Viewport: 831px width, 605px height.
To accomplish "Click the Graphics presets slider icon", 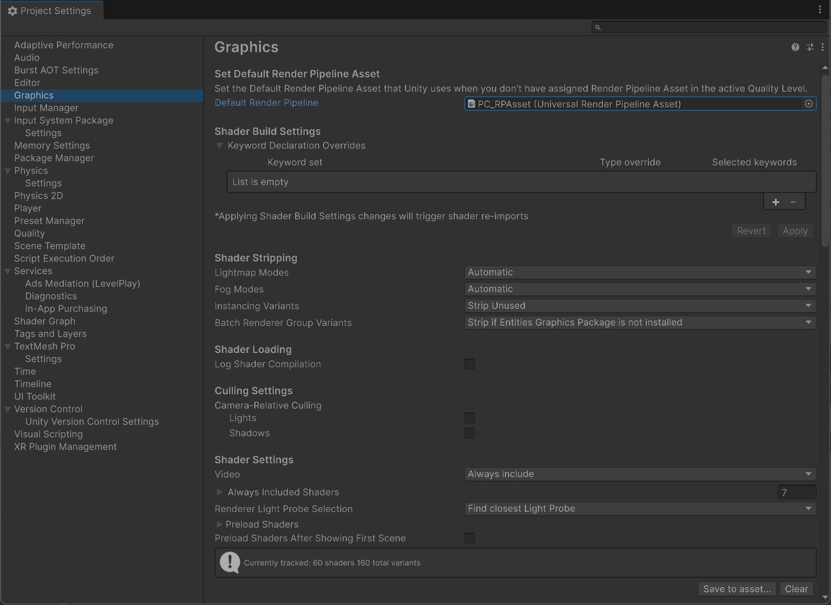I will pos(810,47).
